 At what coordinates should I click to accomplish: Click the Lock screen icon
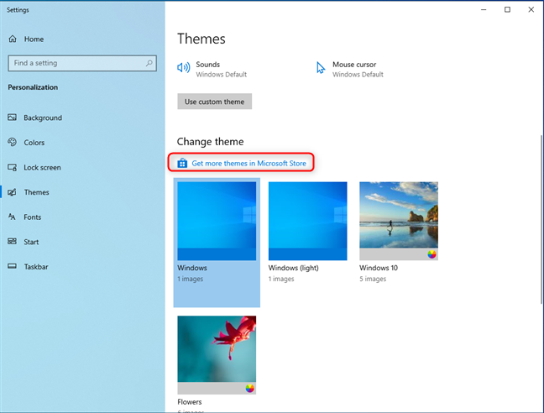[x=12, y=168]
